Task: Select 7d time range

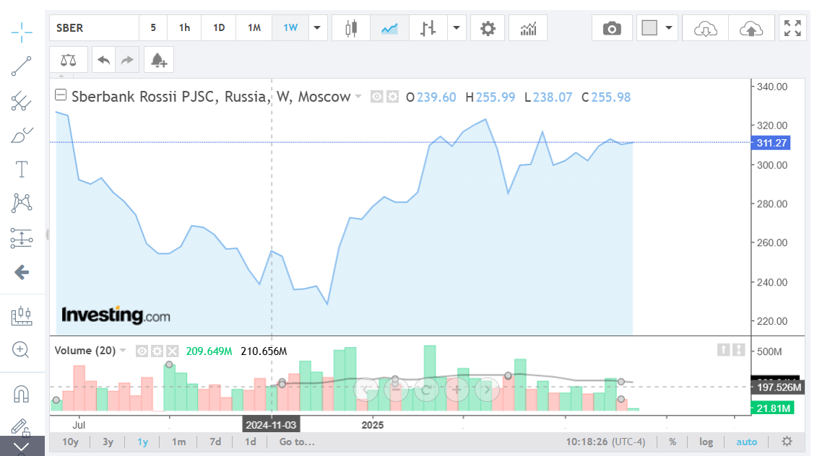Action: 215,442
